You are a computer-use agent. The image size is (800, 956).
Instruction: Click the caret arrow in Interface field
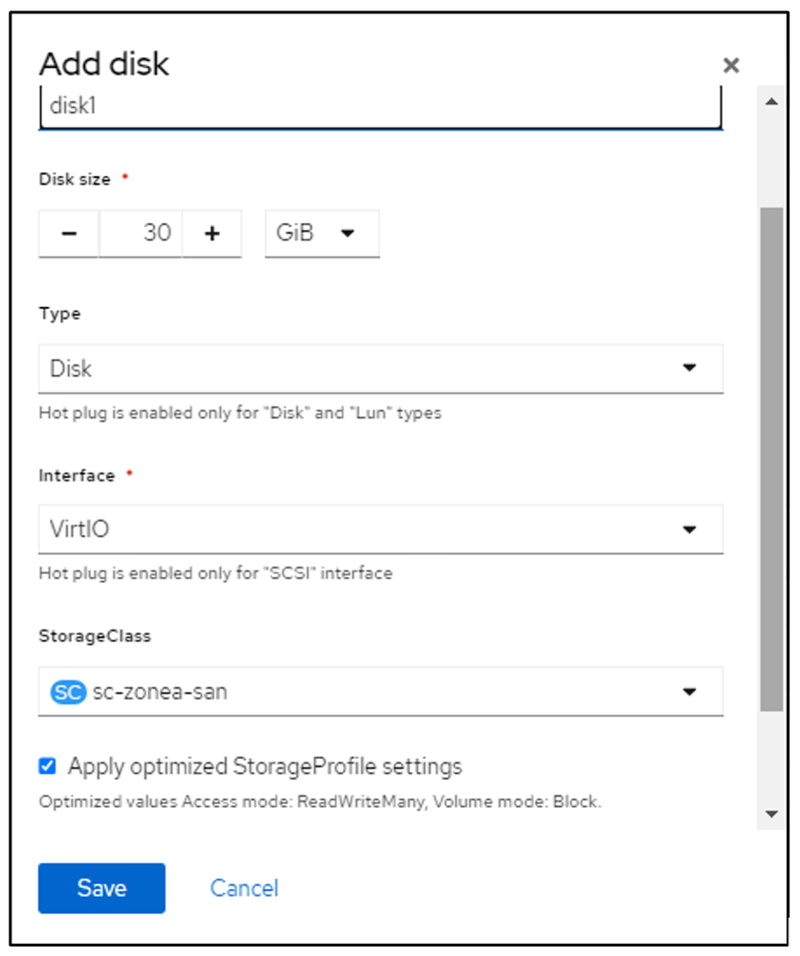tap(689, 529)
